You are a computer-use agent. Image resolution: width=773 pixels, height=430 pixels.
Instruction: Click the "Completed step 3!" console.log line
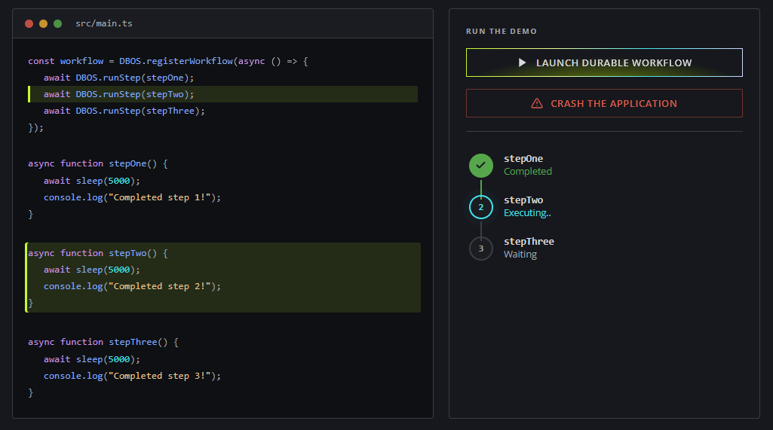tap(132, 376)
